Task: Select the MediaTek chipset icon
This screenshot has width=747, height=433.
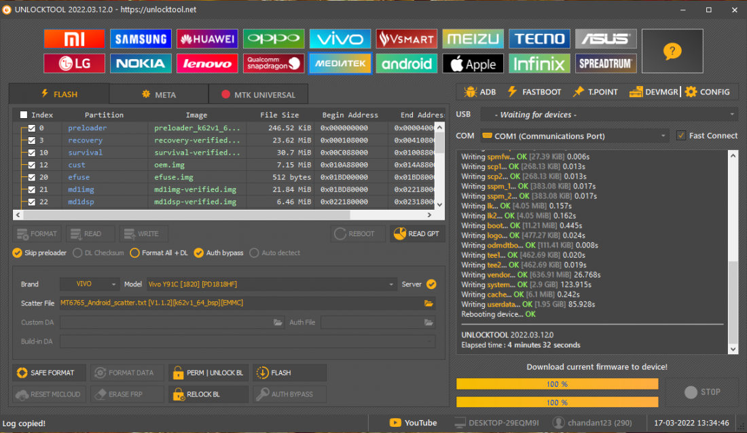Action: click(340, 63)
